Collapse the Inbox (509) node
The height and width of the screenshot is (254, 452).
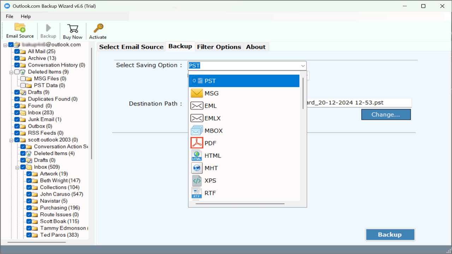[x=17, y=167]
